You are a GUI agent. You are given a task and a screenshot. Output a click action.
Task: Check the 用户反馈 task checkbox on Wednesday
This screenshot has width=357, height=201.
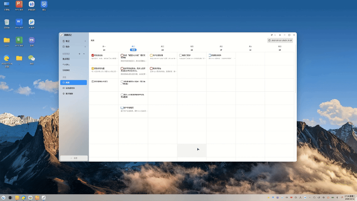pos(151,55)
